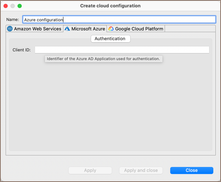The image size is (221, 182).
Task: Click the Google Cloud Platform logo icon
Action: click(x=111, y=29)
